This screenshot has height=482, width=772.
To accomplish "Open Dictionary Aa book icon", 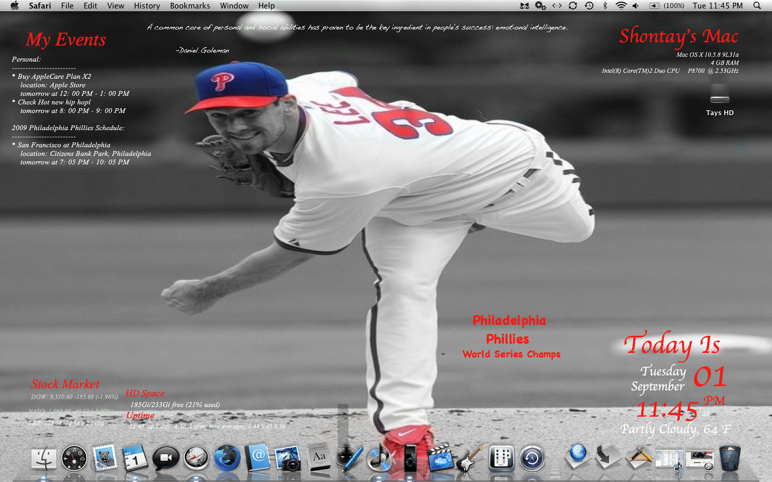I will coord(320,458).
